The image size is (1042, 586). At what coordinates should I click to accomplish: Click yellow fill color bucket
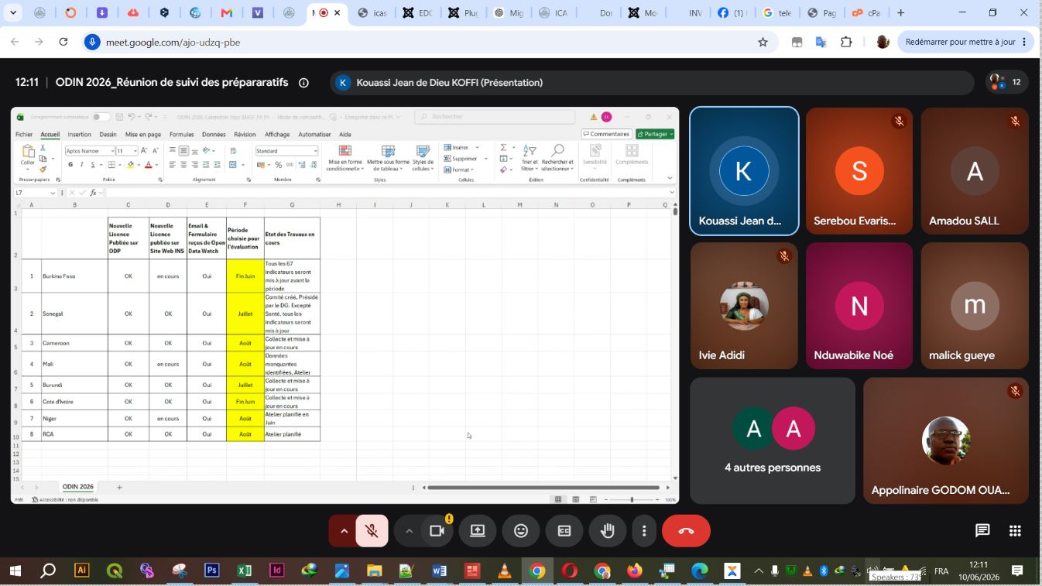(131, 165)
